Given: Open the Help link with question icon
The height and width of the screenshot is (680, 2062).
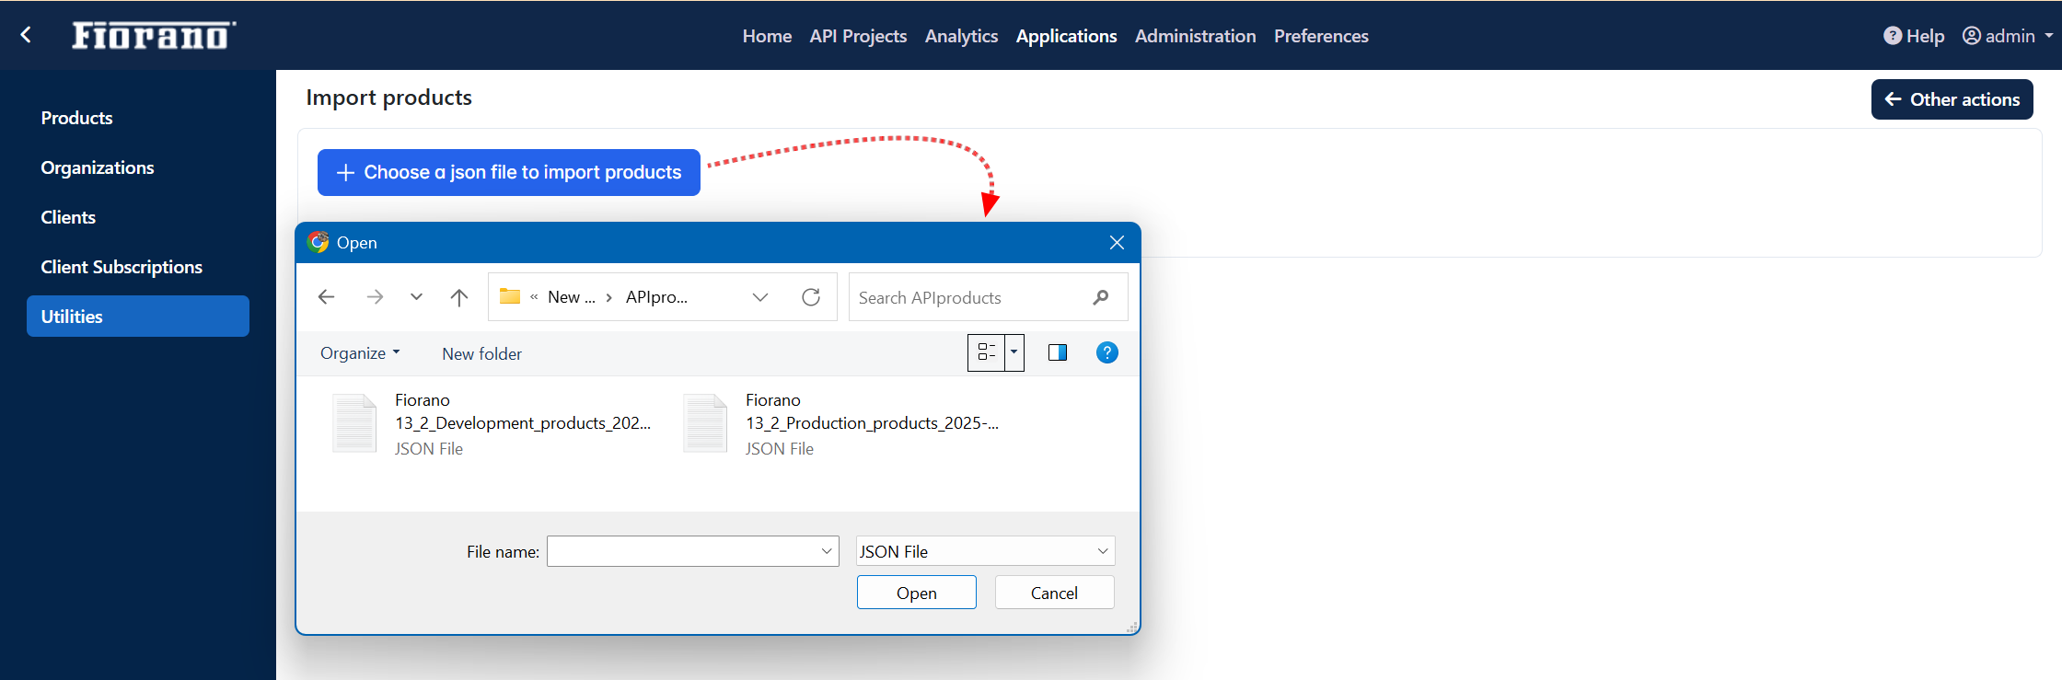Looking at the screenshot, I should (1914, 36).
